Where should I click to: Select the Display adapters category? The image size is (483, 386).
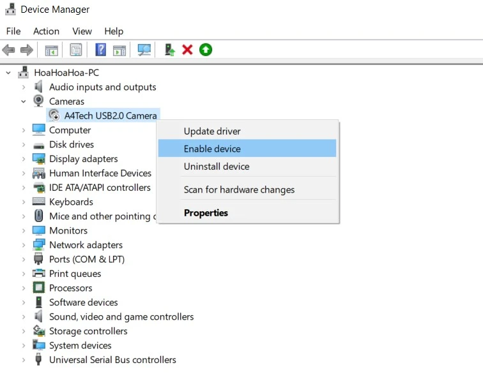(83, 159)
